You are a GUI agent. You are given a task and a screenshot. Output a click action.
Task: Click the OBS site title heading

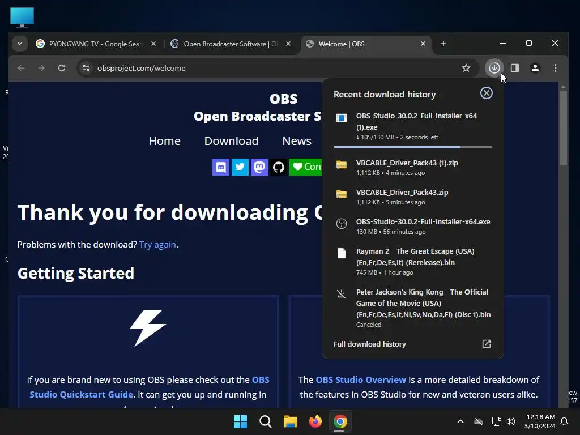coord(283,99)
